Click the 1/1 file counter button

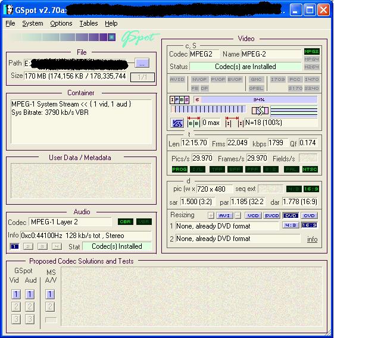(142, 77)
